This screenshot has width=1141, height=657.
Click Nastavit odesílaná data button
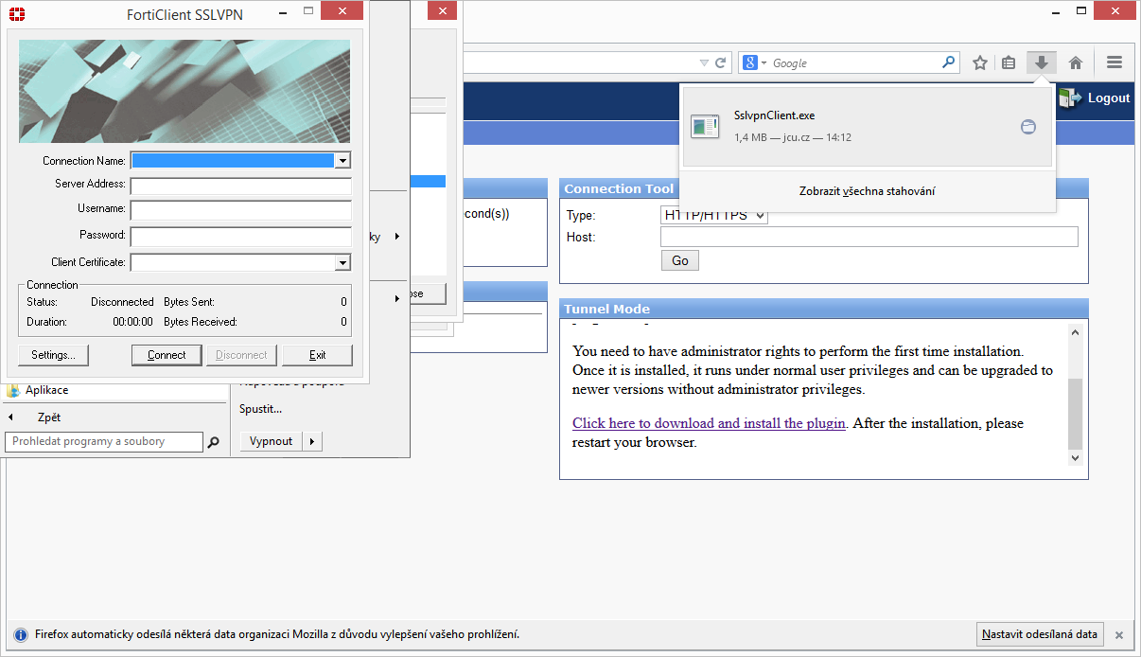click(x=1039, y=634)
